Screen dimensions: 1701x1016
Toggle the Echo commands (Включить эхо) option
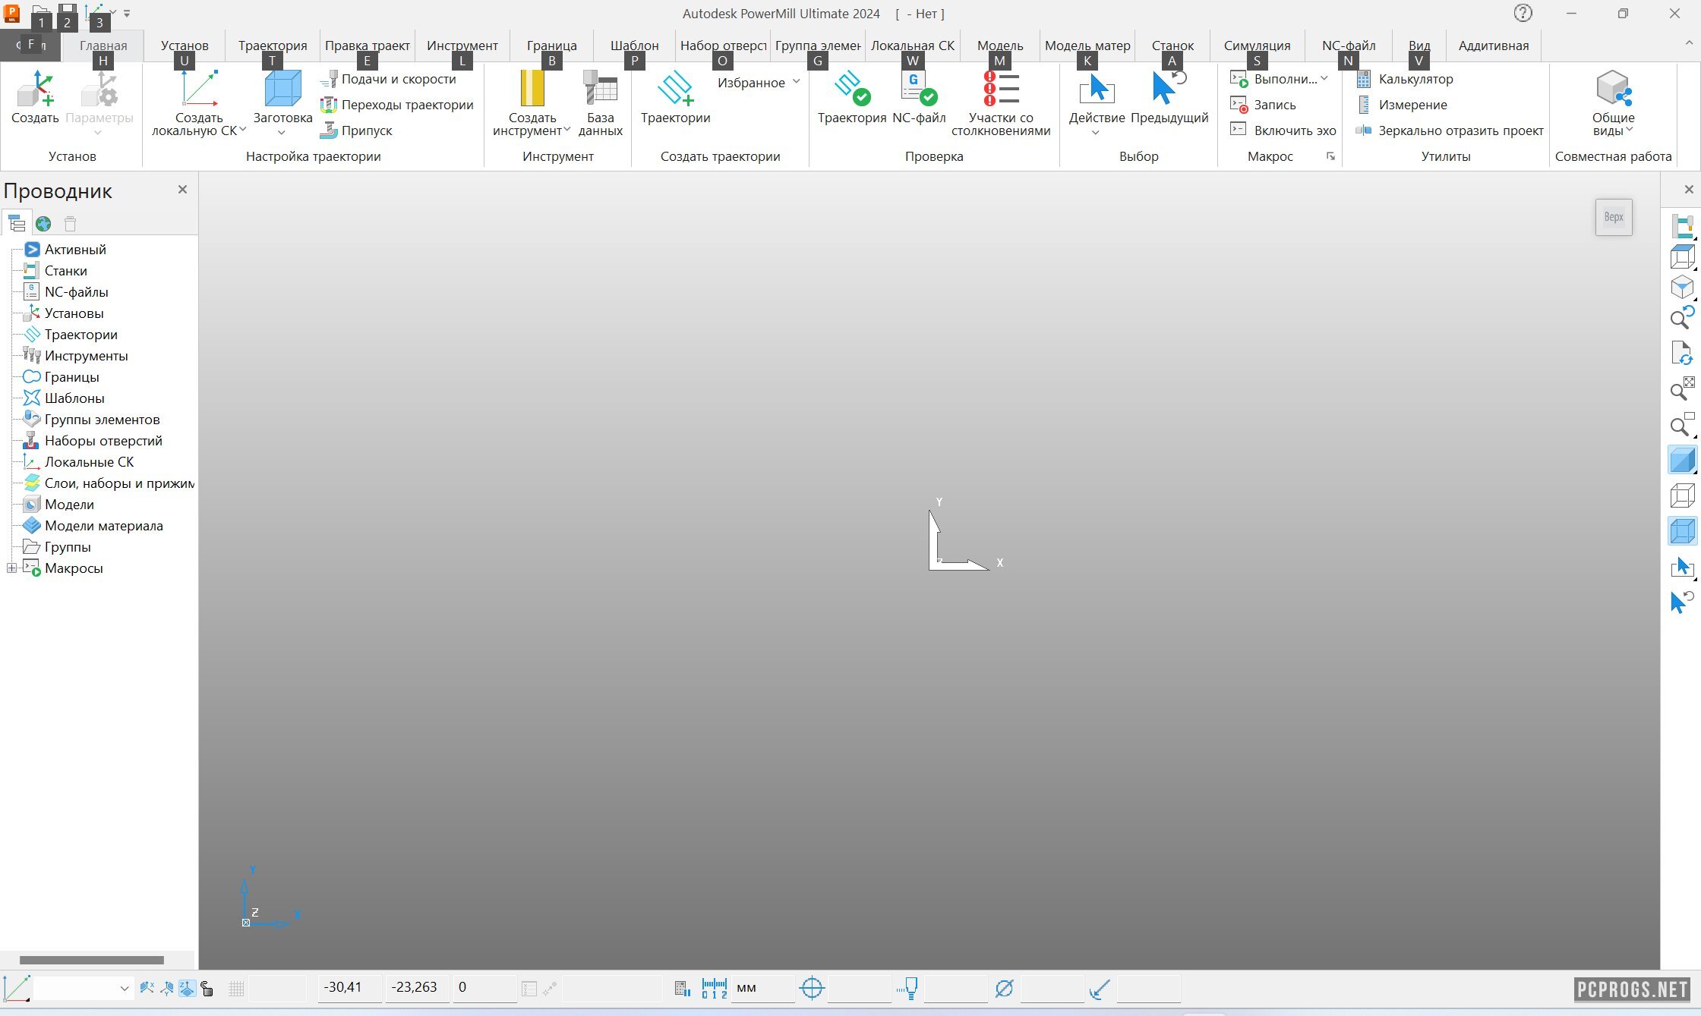1239,130
